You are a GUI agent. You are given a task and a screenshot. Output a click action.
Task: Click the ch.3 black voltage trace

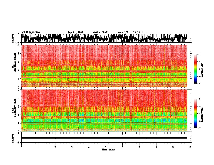[104, 138]
